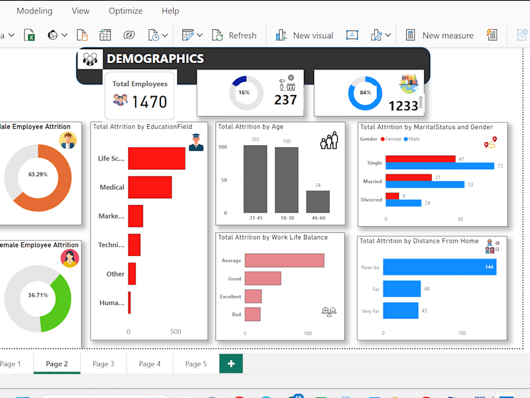Select the Good work life balance bar
The width and height of the screenshot is (530, 398).
[x=263, y=278]
